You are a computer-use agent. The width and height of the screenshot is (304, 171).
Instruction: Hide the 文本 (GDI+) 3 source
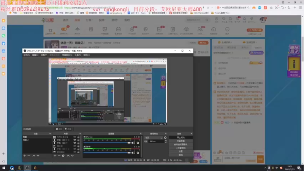(x=74, y=140)
